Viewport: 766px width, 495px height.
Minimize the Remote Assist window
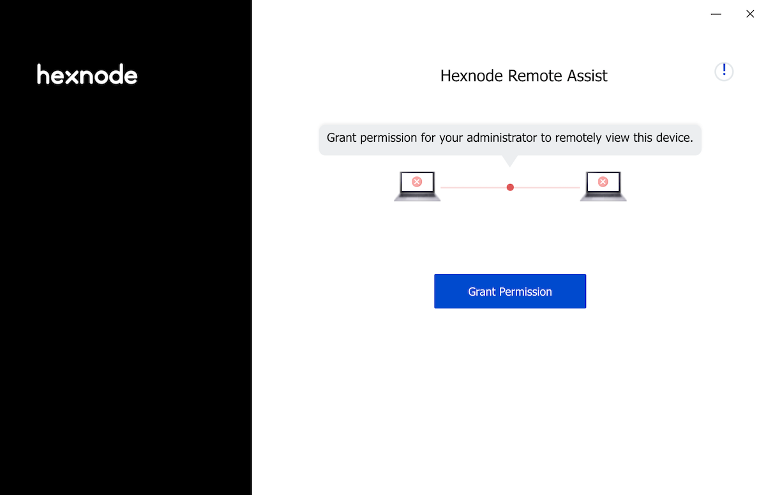click(716, 14)
